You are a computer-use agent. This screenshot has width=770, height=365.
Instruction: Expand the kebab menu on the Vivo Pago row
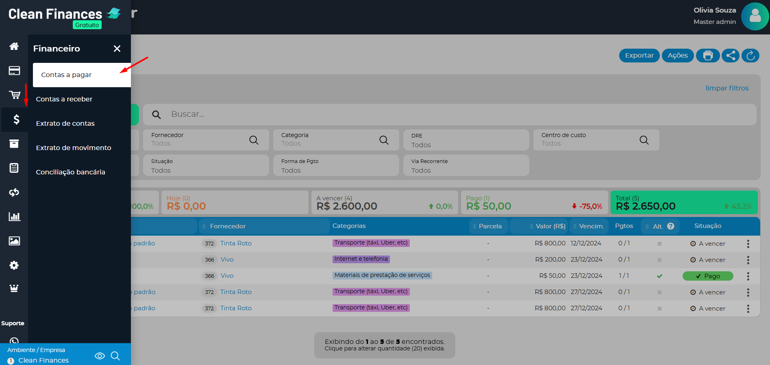748,276
